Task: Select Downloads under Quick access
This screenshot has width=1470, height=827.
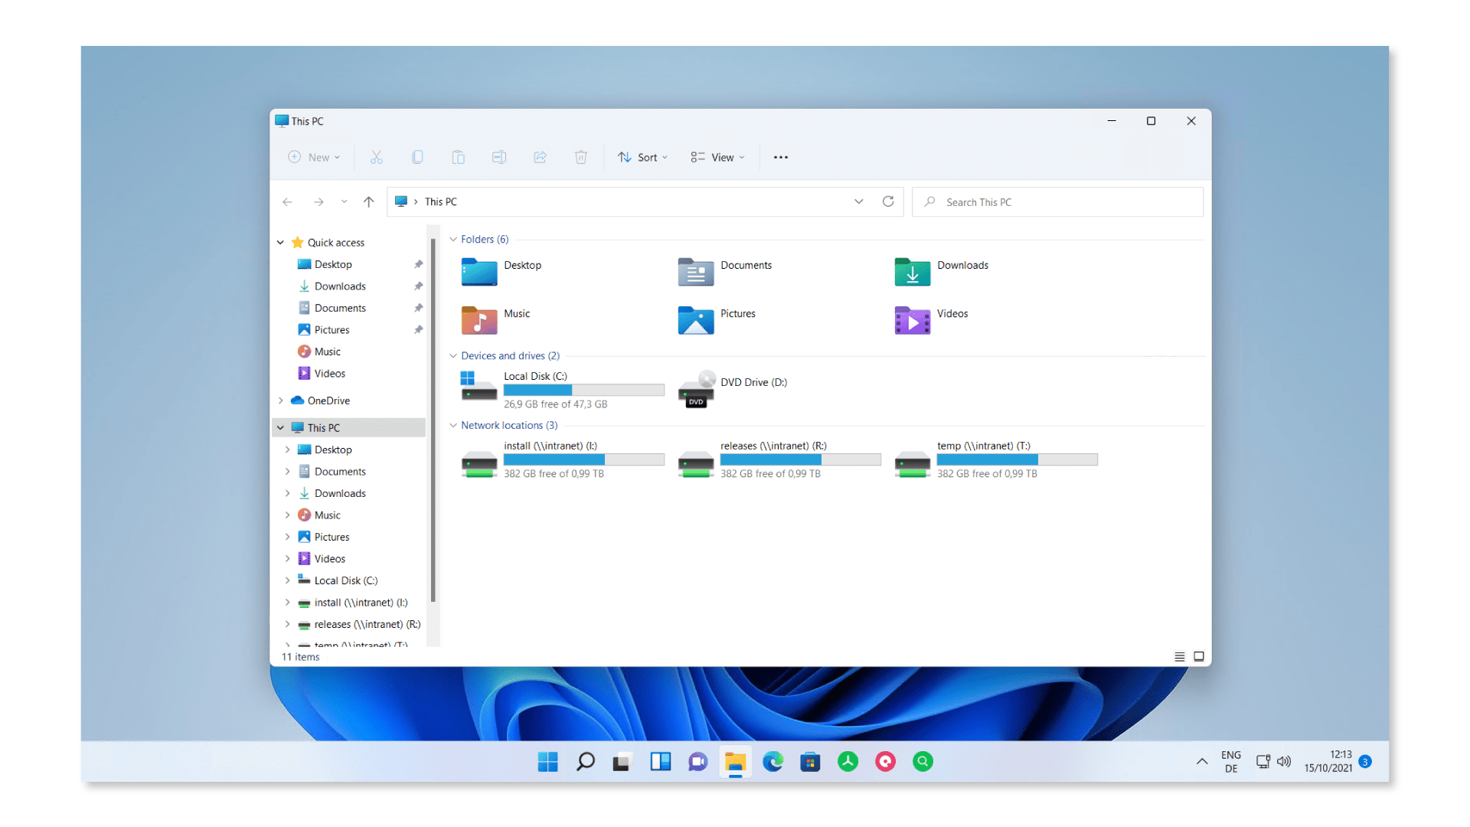Action: [340, 286]
